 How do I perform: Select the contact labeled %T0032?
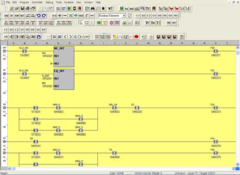tap(36, 119)
